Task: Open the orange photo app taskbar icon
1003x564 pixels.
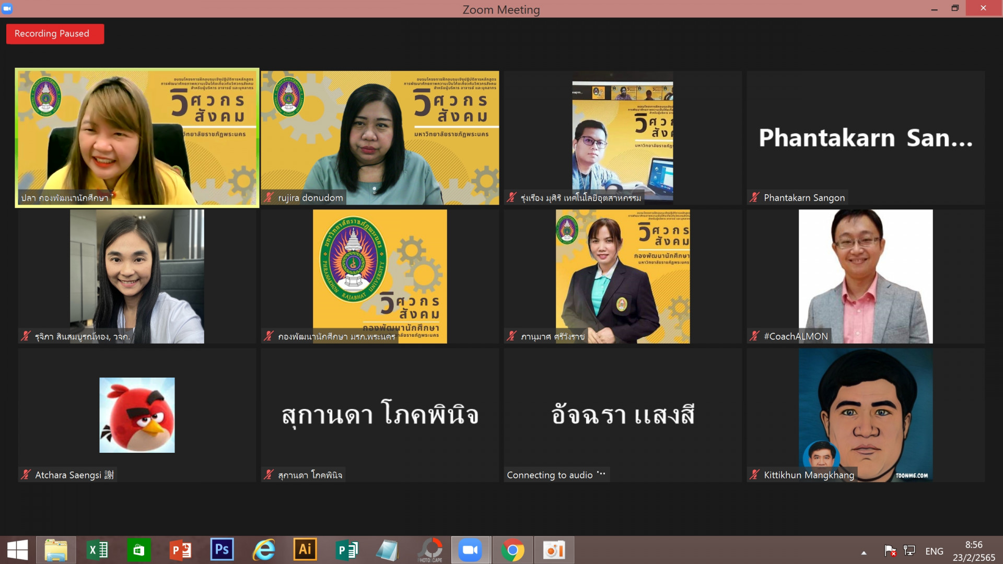Action: [554, 550]
